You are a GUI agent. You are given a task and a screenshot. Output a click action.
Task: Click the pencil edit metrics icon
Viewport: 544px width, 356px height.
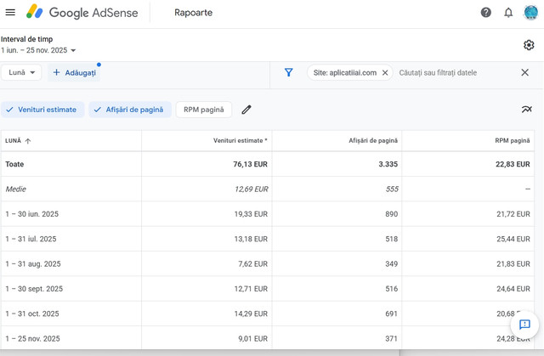coord(246,110)
